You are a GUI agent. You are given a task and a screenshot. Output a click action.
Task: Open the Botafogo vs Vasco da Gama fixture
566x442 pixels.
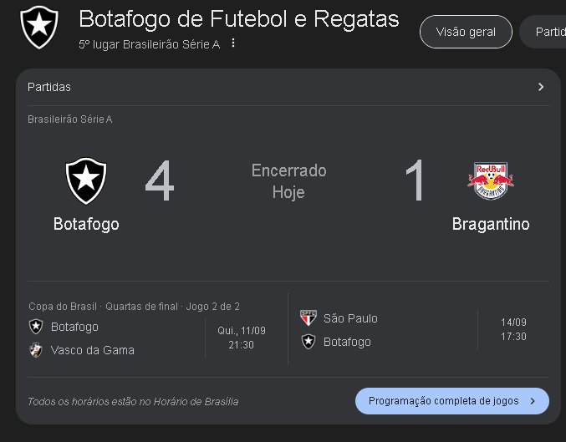[x=147, y=330]
